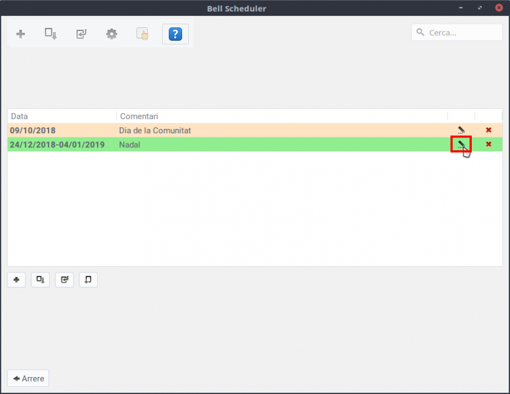Edit the Nadal holiday entry

(461, 145)
